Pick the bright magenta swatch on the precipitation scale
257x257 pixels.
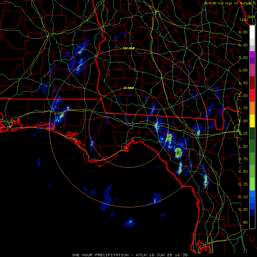(252, 54)
